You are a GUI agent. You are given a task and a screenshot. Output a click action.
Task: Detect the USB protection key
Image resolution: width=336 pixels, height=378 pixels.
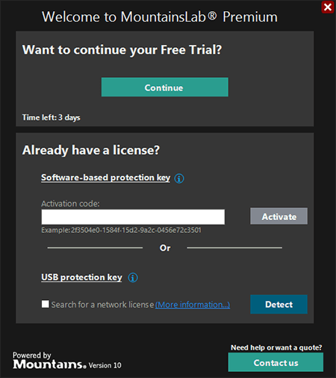(x=279, y=304)
